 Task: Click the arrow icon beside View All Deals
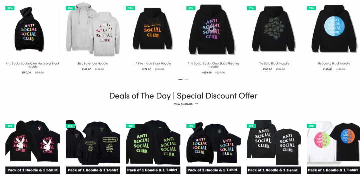tap(197, 104)
